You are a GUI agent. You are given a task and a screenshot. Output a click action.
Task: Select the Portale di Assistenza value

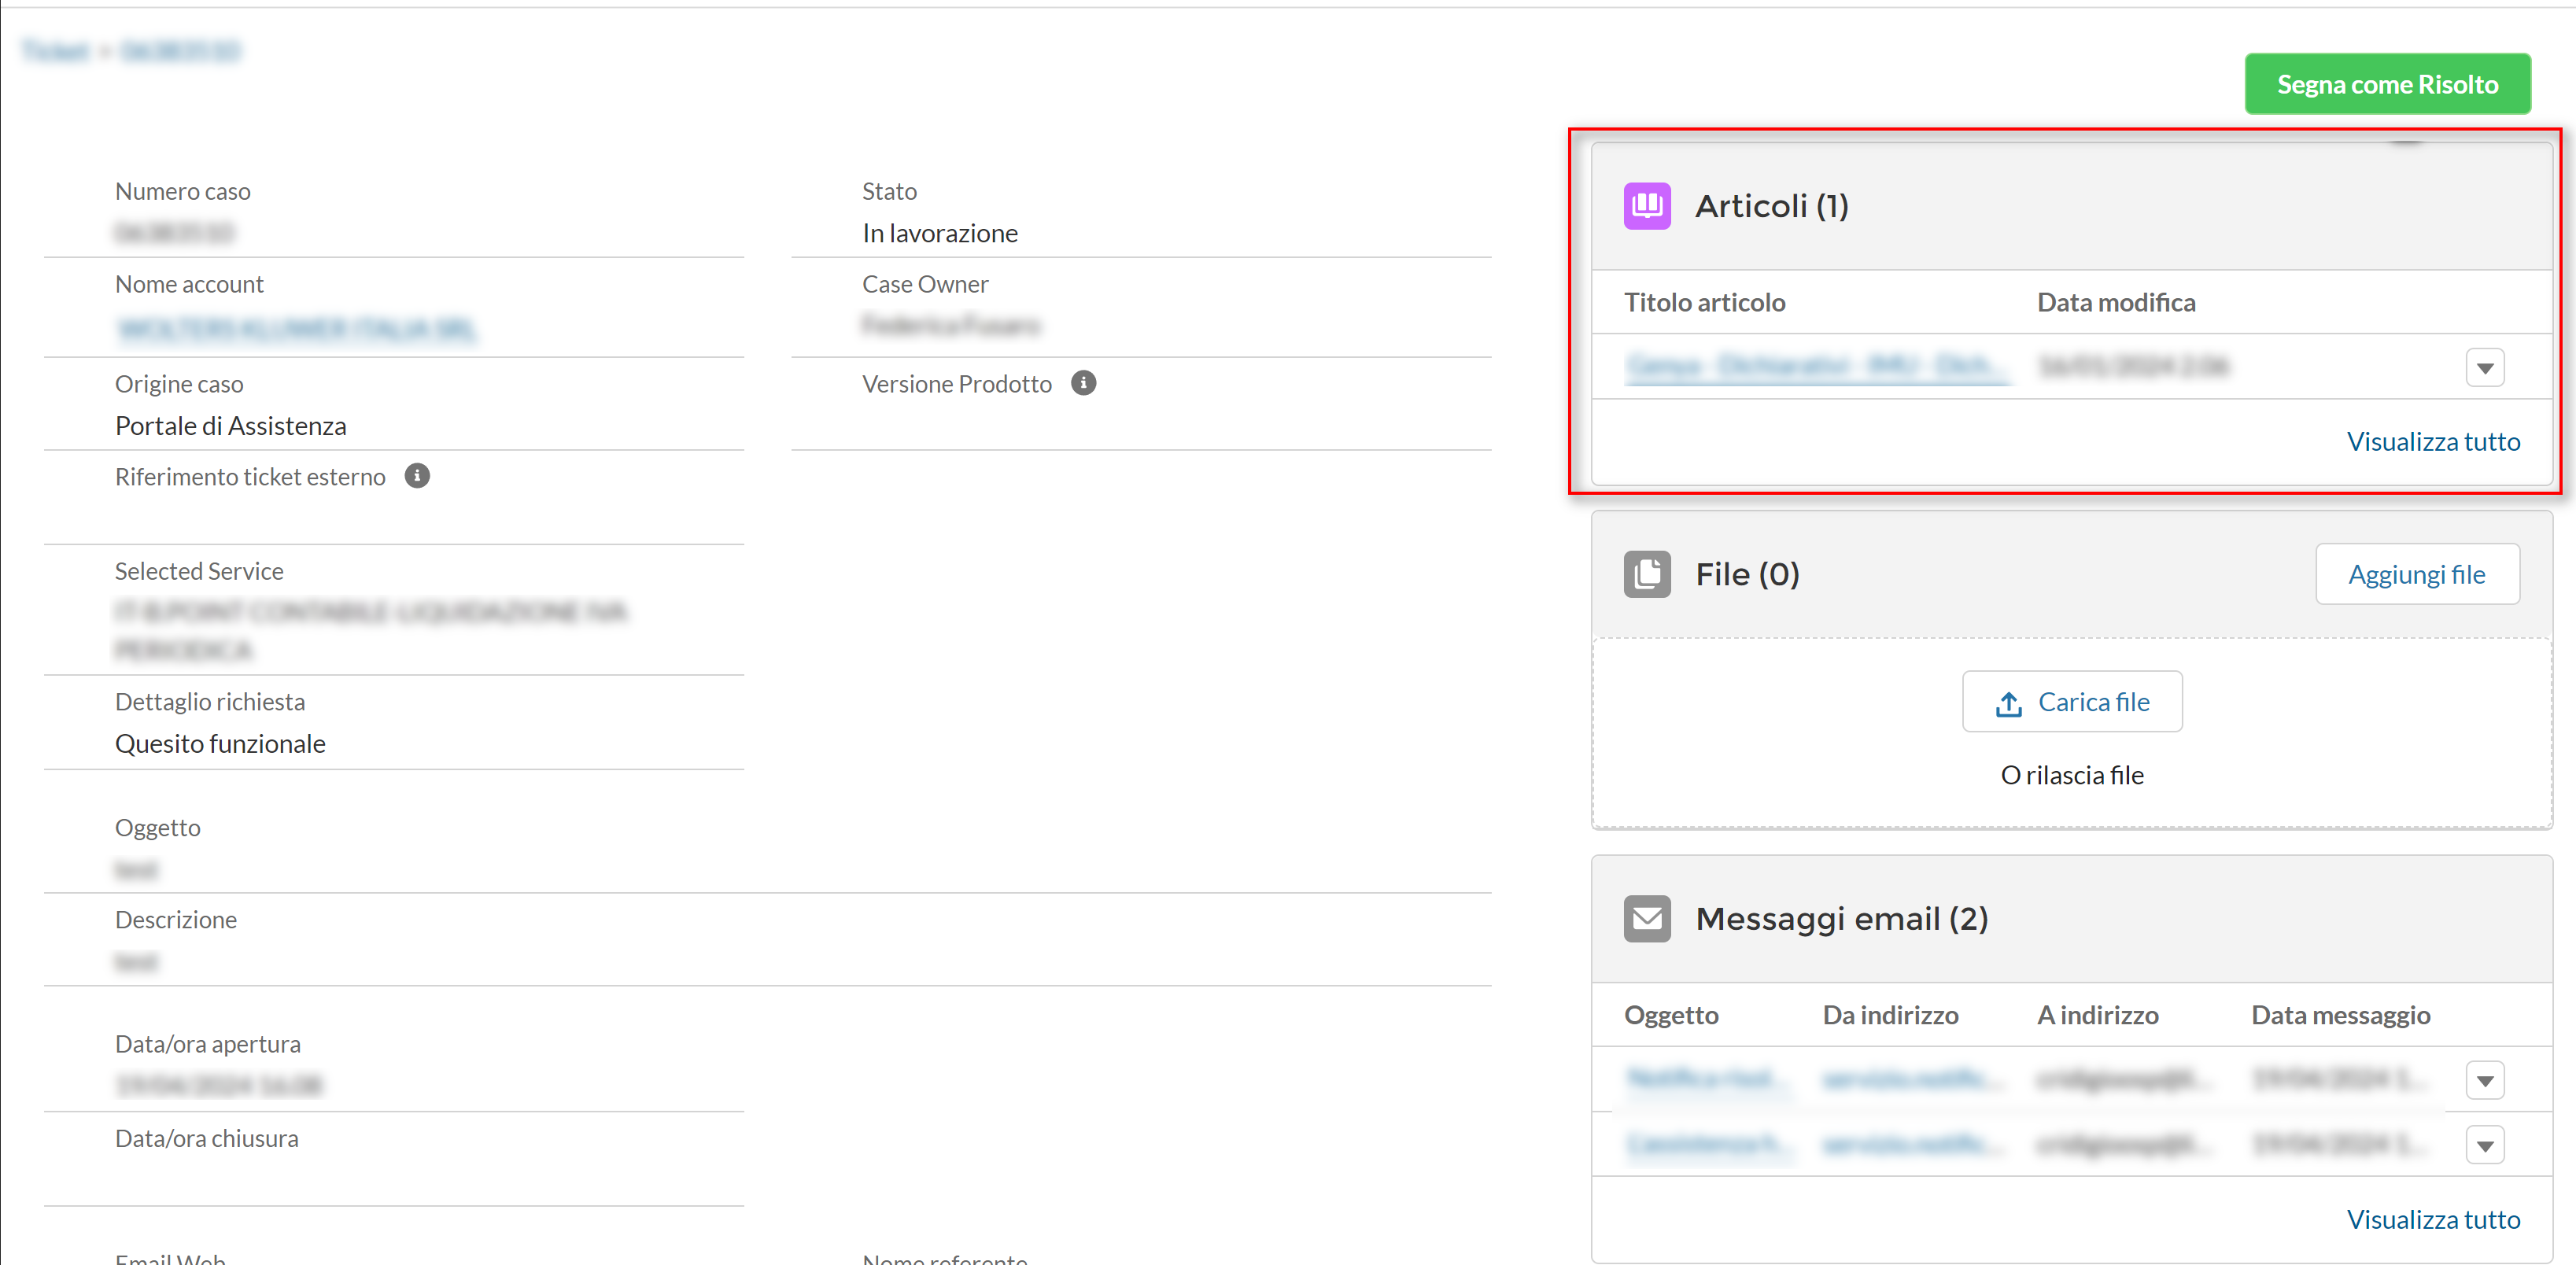point(230,426)
